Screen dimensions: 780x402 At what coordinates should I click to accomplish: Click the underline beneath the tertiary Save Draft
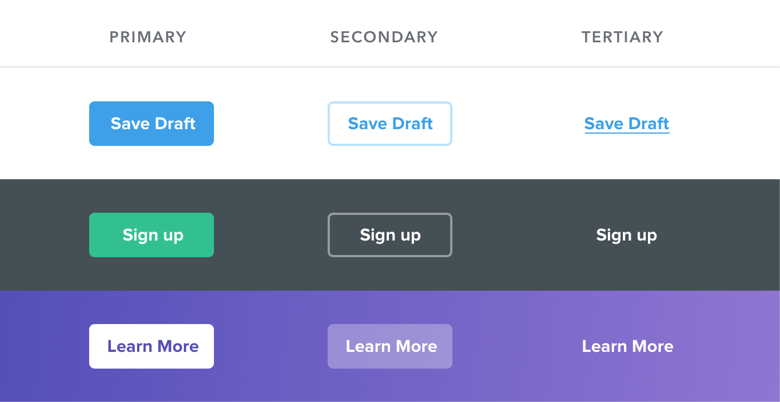pyautogui.click(x=627, y=133)
